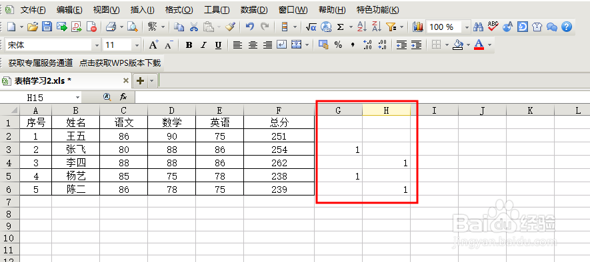Undo the last action
The height and width of the screenshot is (262, 590).
coord(249,27)
